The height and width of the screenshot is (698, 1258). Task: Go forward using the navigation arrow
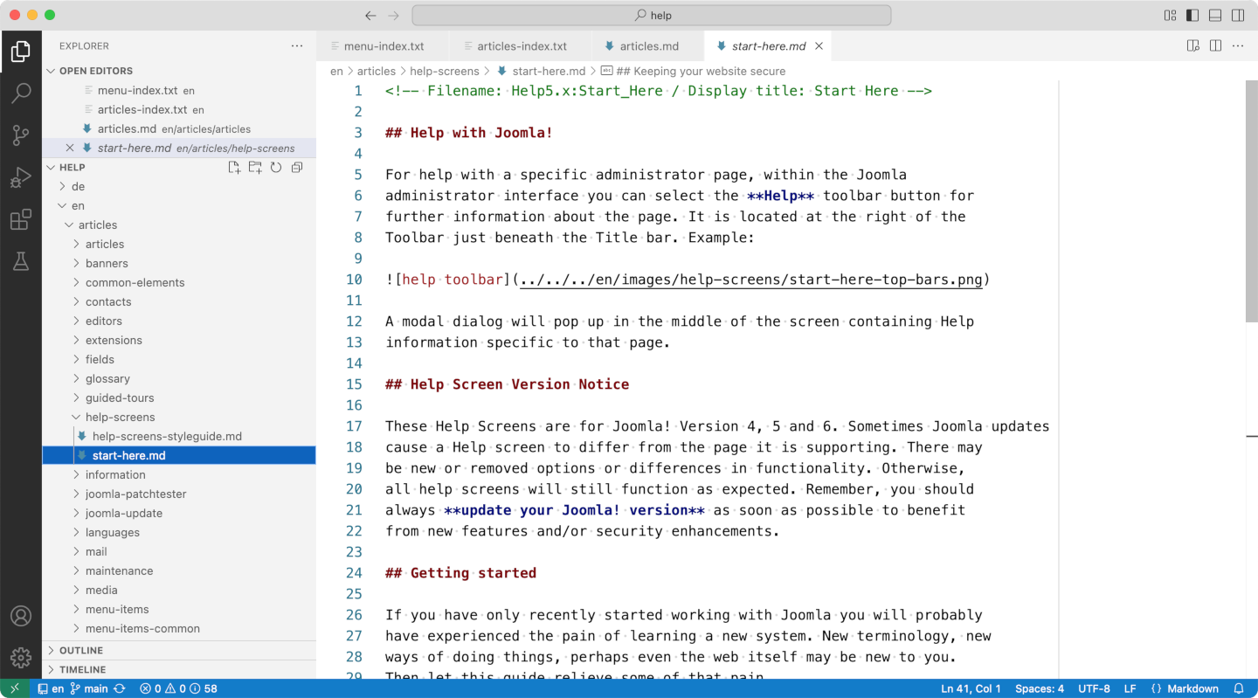click(393, 15)
